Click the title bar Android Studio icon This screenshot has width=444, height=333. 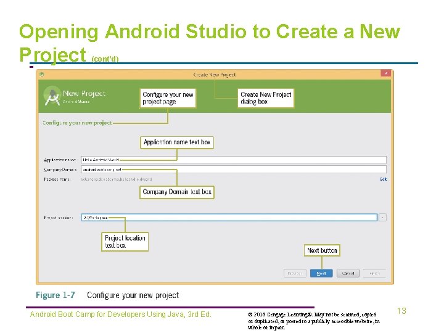42,75
